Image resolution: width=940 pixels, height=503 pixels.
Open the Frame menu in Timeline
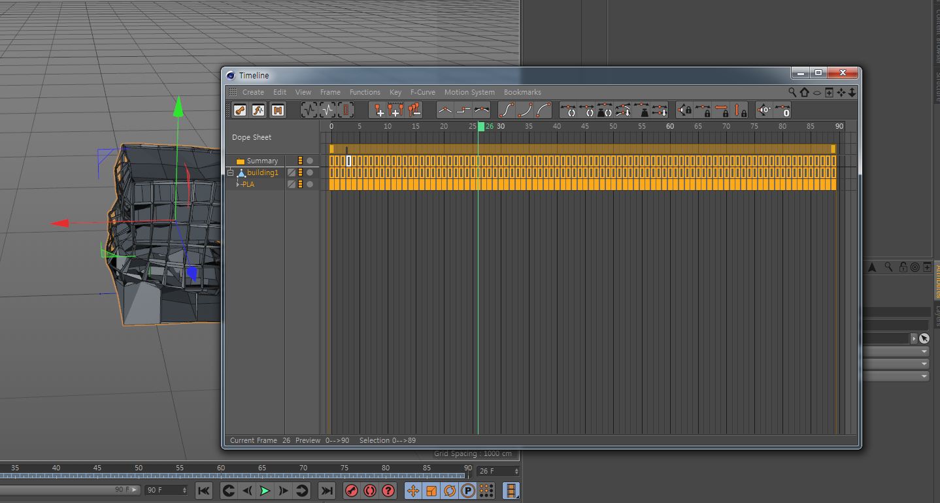click(x=330, y=92)
